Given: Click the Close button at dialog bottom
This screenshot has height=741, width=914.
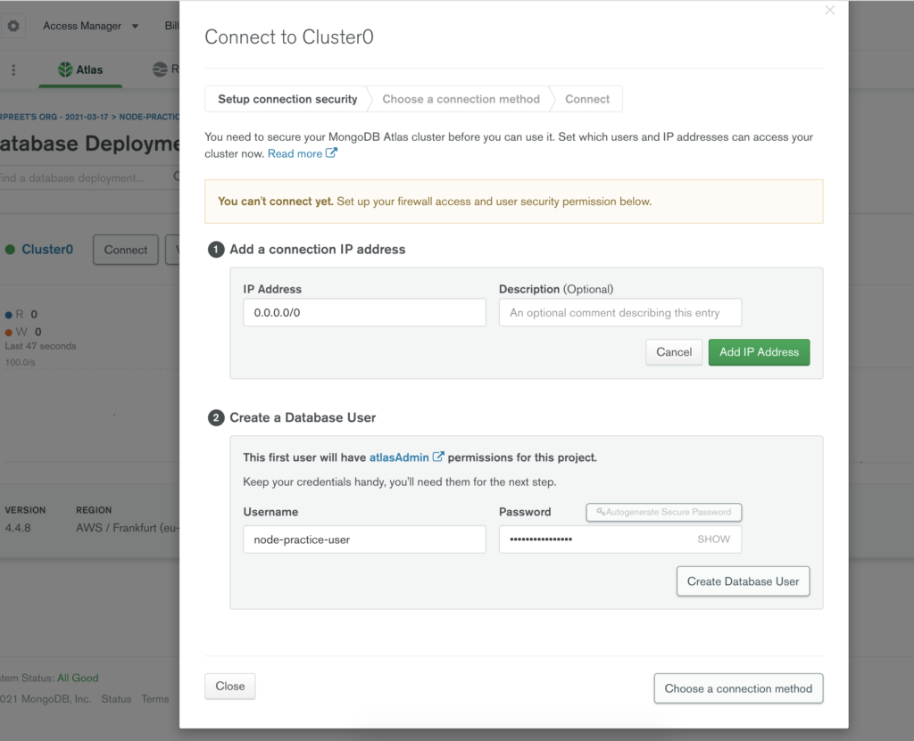Looking at the screenshot, I should pos(229,687).
